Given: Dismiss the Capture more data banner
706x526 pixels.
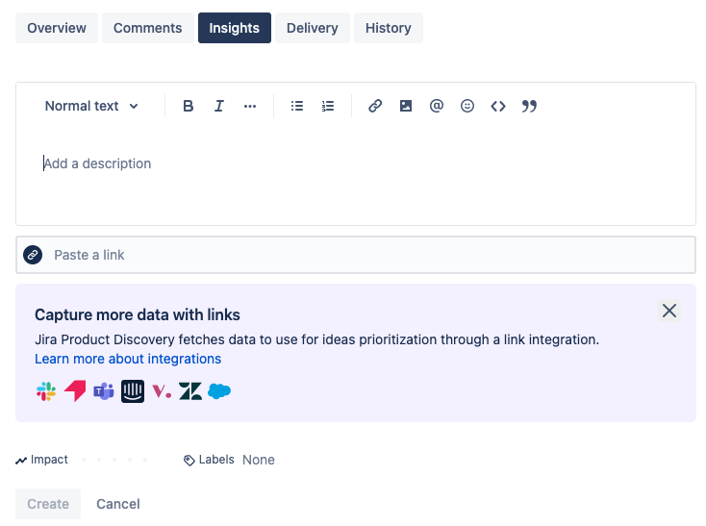Looking at the screenshot, I should point(669,311).
